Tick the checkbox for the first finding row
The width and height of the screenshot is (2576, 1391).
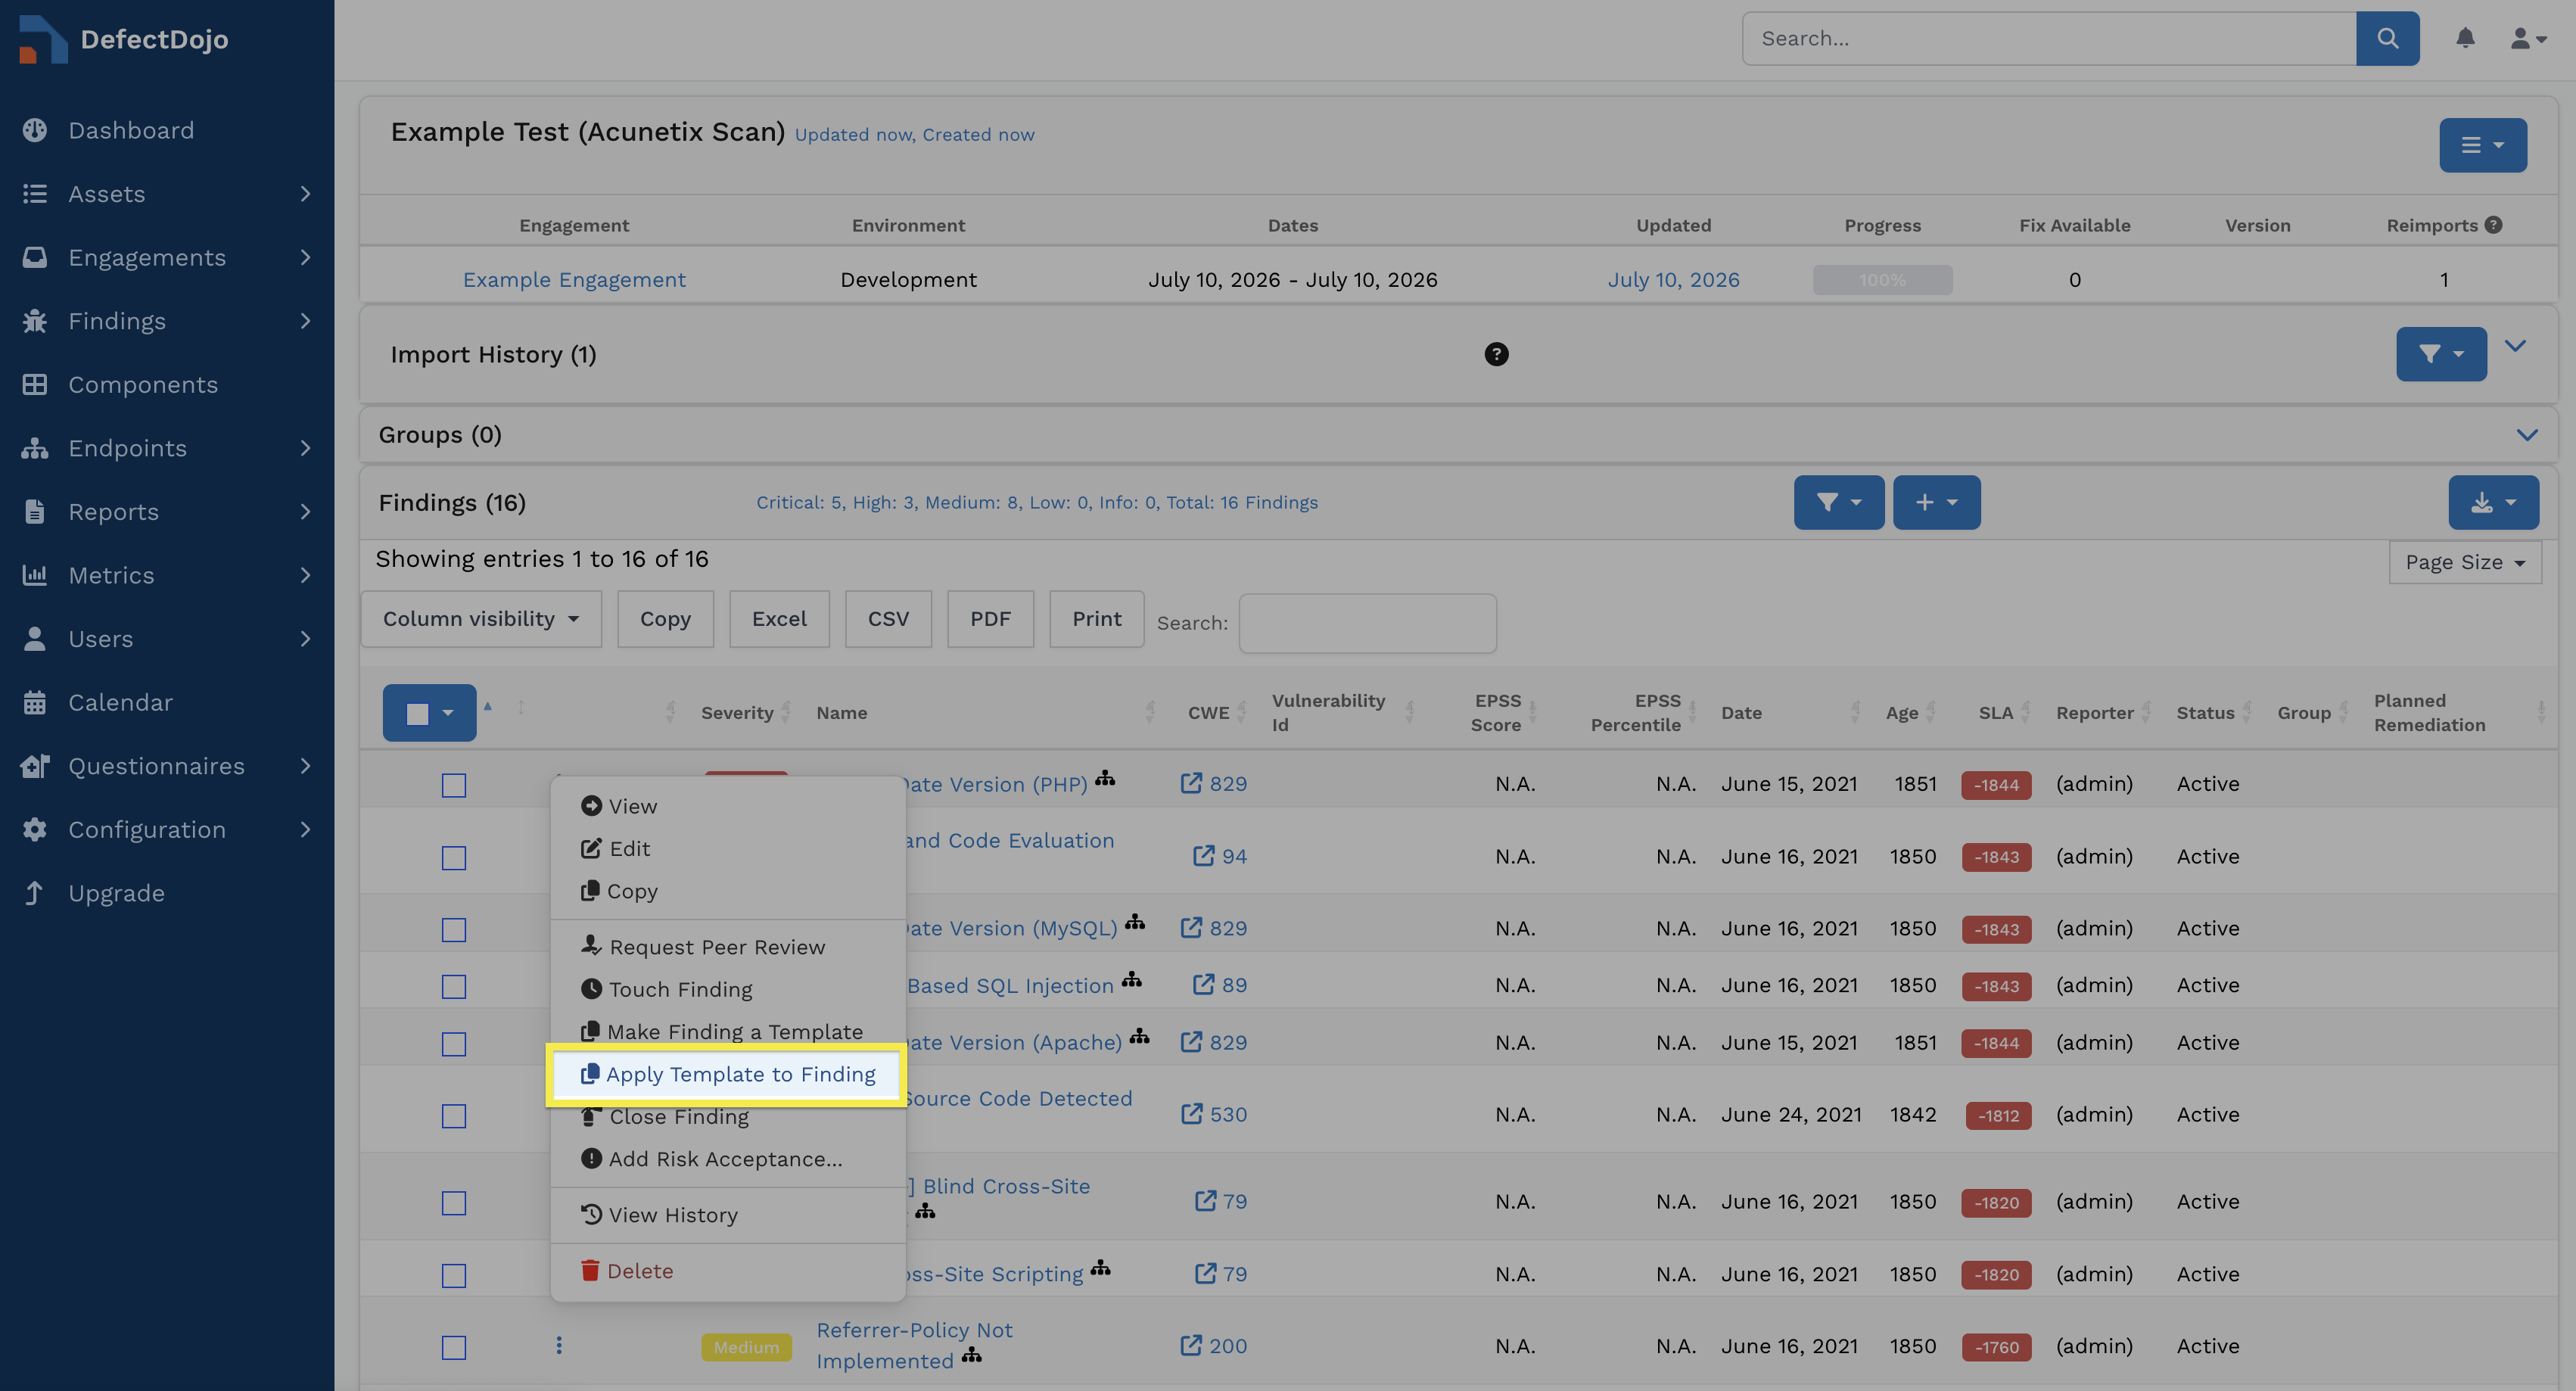[454, 785]
